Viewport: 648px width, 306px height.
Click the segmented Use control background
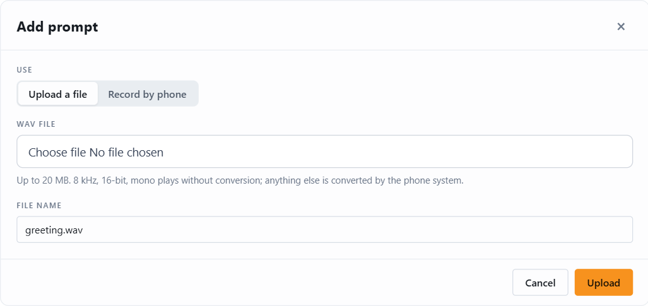[x=107, y=93]
